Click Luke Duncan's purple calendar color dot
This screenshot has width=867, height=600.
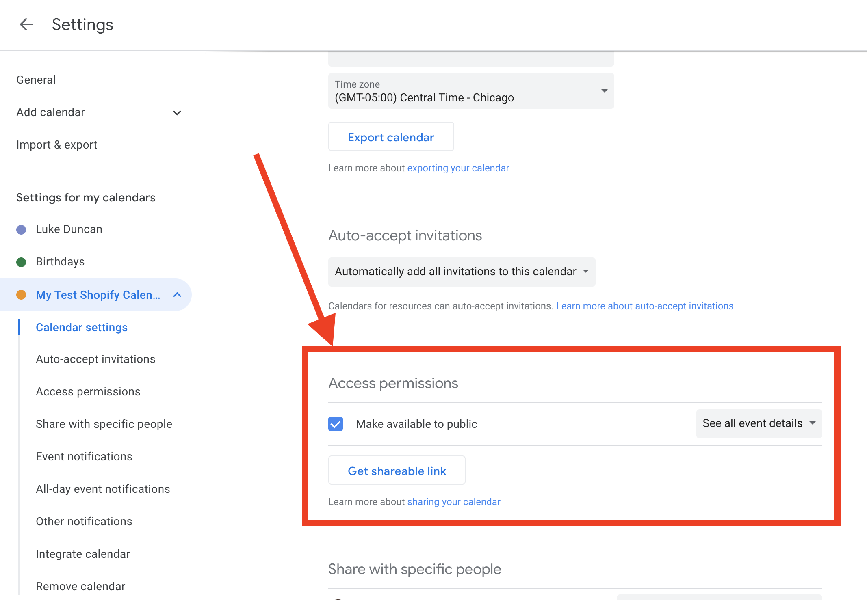(x=21, y=230)
